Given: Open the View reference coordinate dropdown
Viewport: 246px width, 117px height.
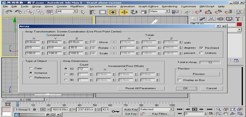Looking at the screenshot, I should tap(167, 11).
